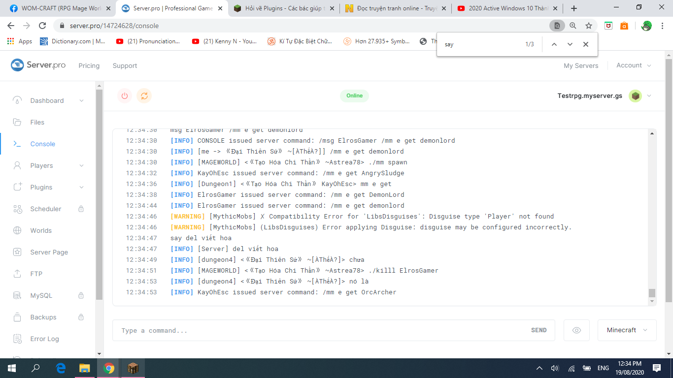Click the MySQL lock icon
The height and width of the screenshot is (378, 673).
tap(81, 295)
